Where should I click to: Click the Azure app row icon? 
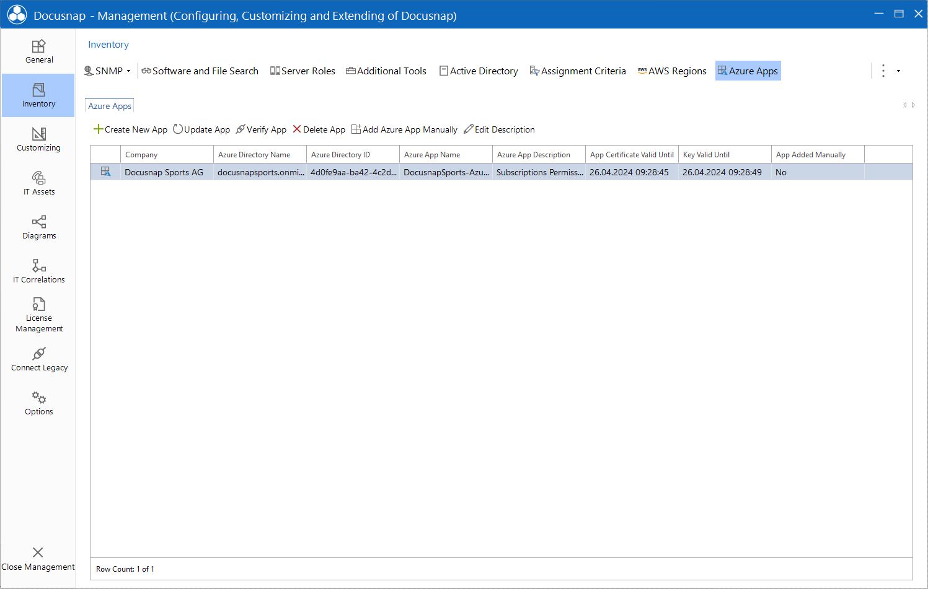click(x=105, y=172)
